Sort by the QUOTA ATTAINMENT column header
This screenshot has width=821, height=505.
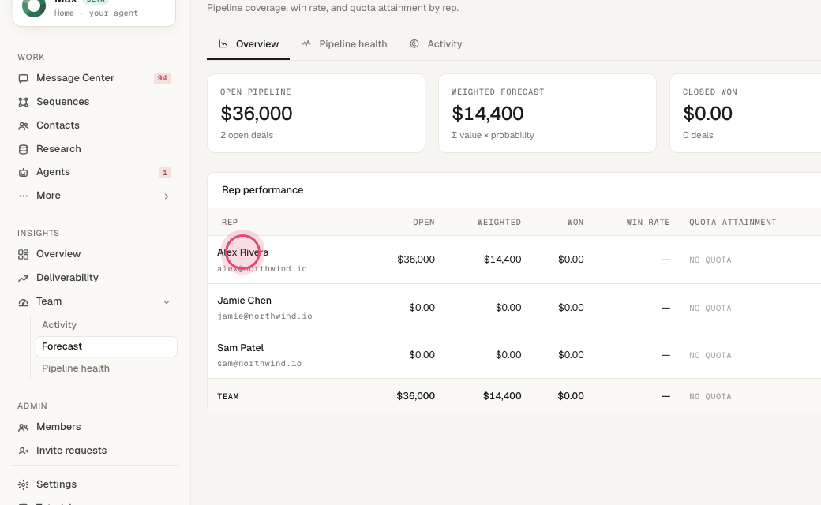[x=733, y=222]
